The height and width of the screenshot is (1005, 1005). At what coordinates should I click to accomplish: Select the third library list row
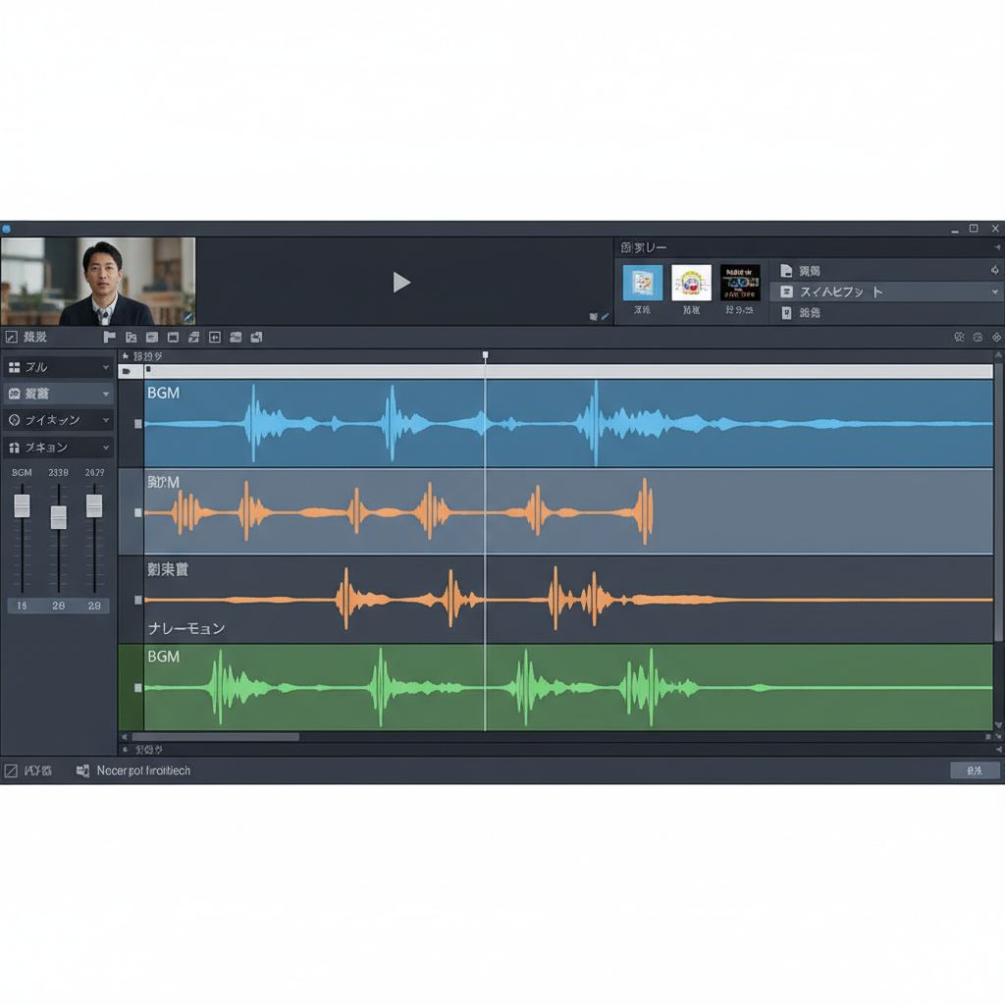(886, 313)
